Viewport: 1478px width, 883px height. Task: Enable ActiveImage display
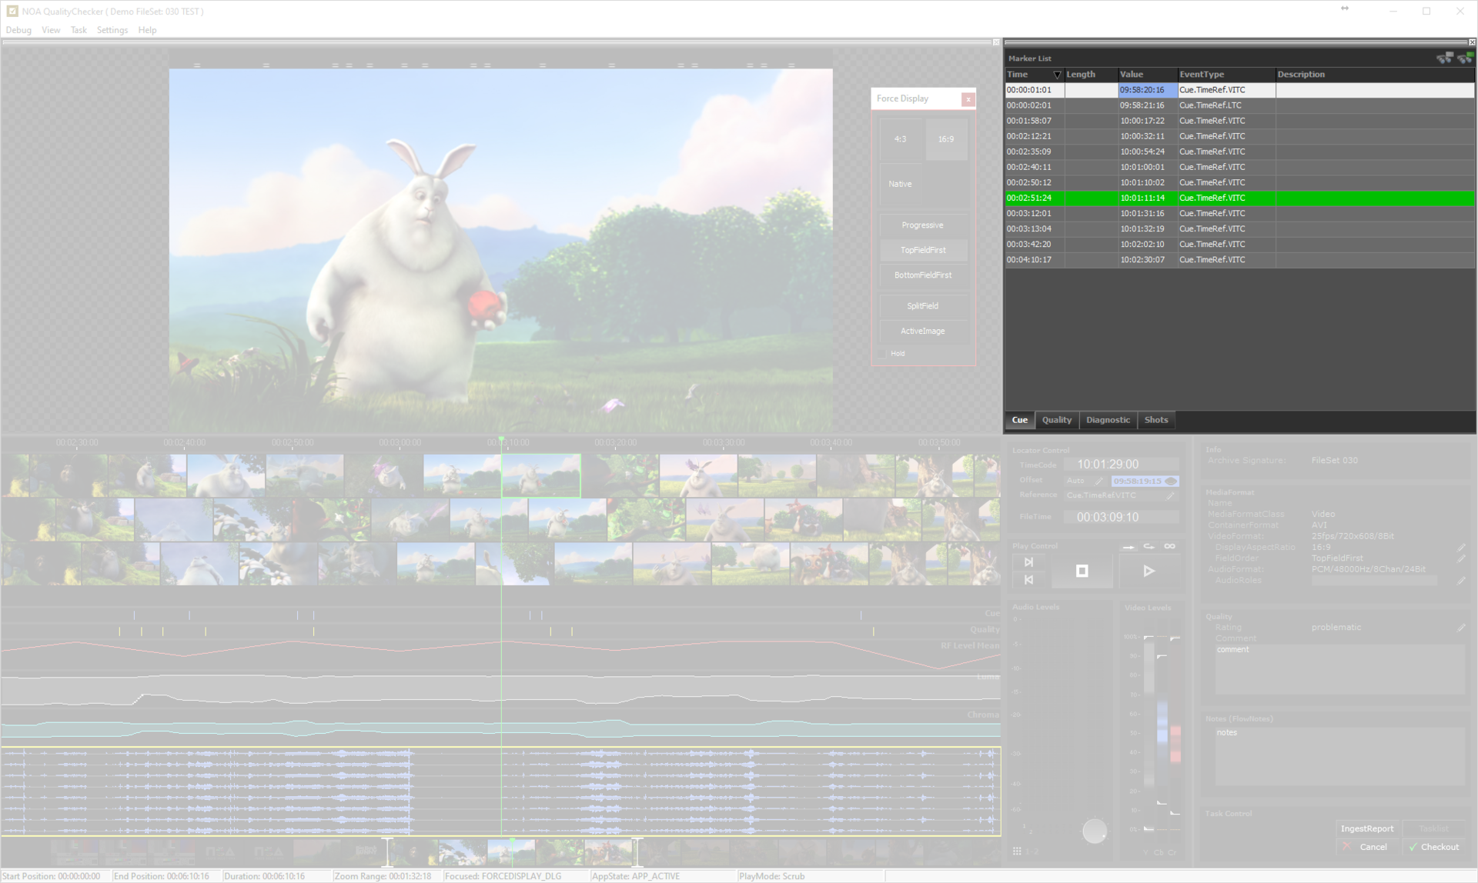pos(923,331)
